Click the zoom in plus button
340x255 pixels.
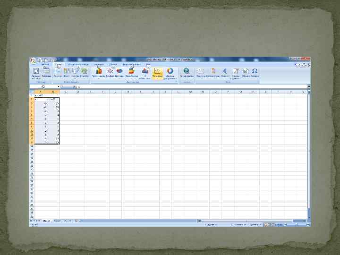click(308, 225)
